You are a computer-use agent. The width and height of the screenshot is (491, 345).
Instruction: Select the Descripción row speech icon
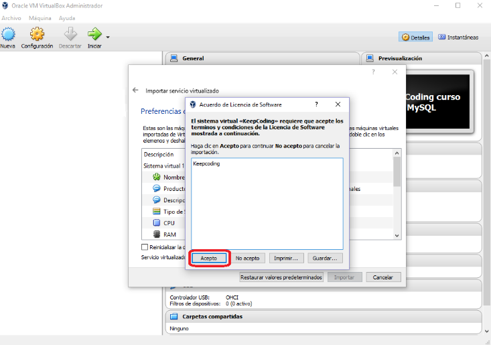[157, 200]
